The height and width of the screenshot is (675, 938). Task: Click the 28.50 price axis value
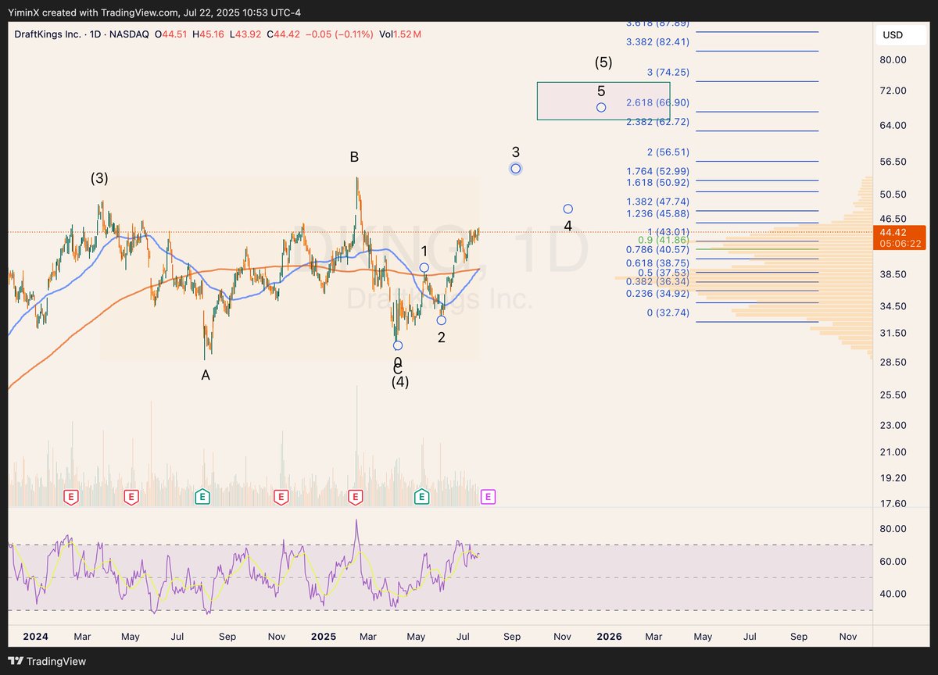click(893, 362)
